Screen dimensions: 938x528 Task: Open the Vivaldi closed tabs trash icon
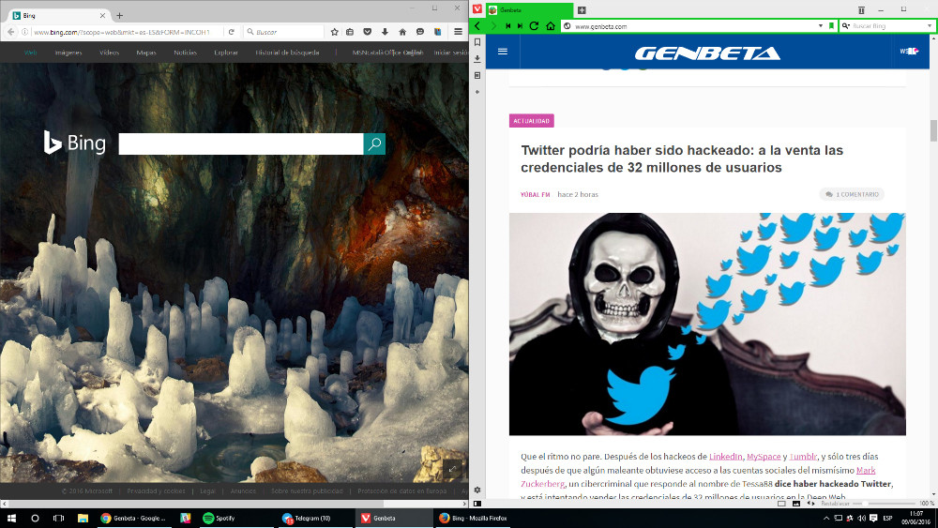pos(861,9)
